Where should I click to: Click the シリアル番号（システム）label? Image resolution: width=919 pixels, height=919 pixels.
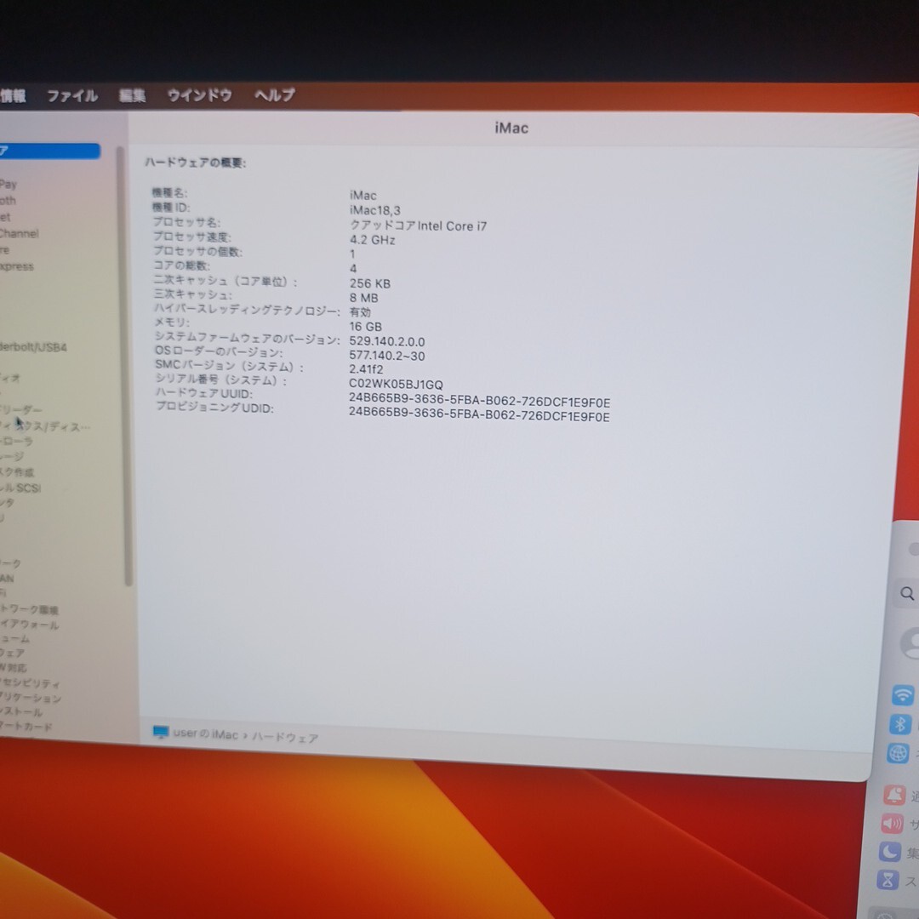pyautogui.click(x=221, y=380)
